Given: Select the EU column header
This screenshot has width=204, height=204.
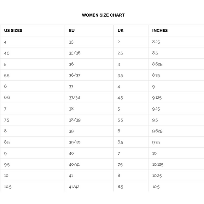Looking at the screenshot, I should pos(89,30).
